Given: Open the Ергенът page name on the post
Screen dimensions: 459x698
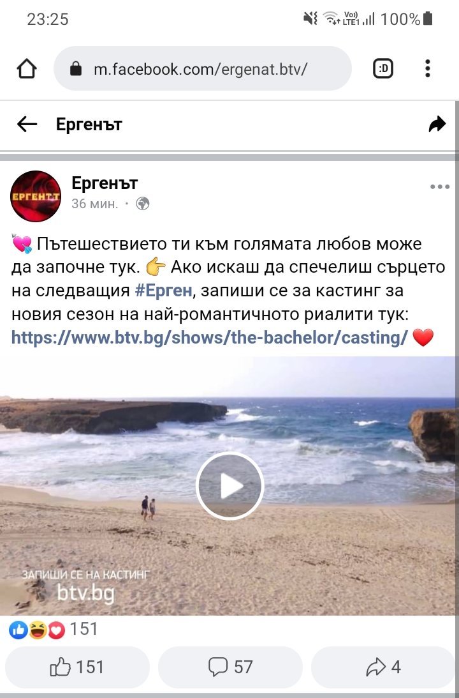Looking at the screenshot, I should (105, 183).
